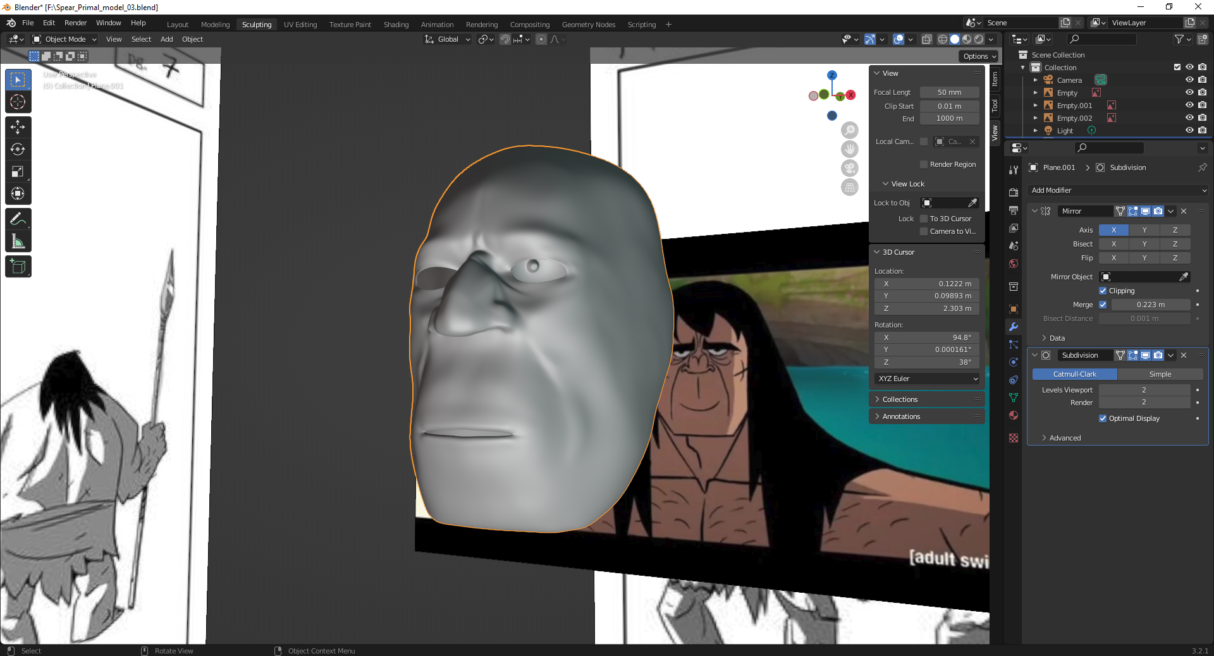The height and width of the screenshot is (656, 1214).
Task: Open the Material properties tab
Action: [1014, 415]
